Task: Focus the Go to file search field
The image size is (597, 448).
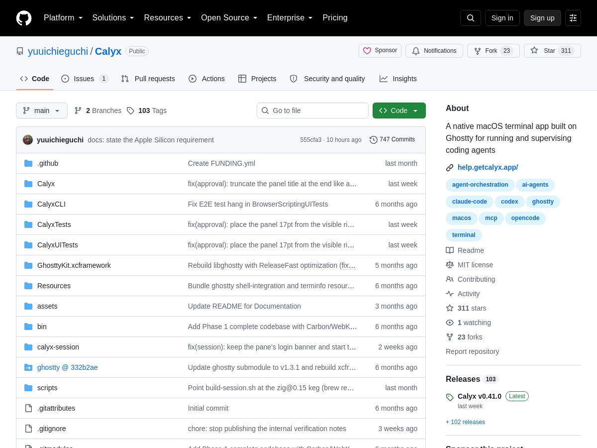Action: (312, 111)
